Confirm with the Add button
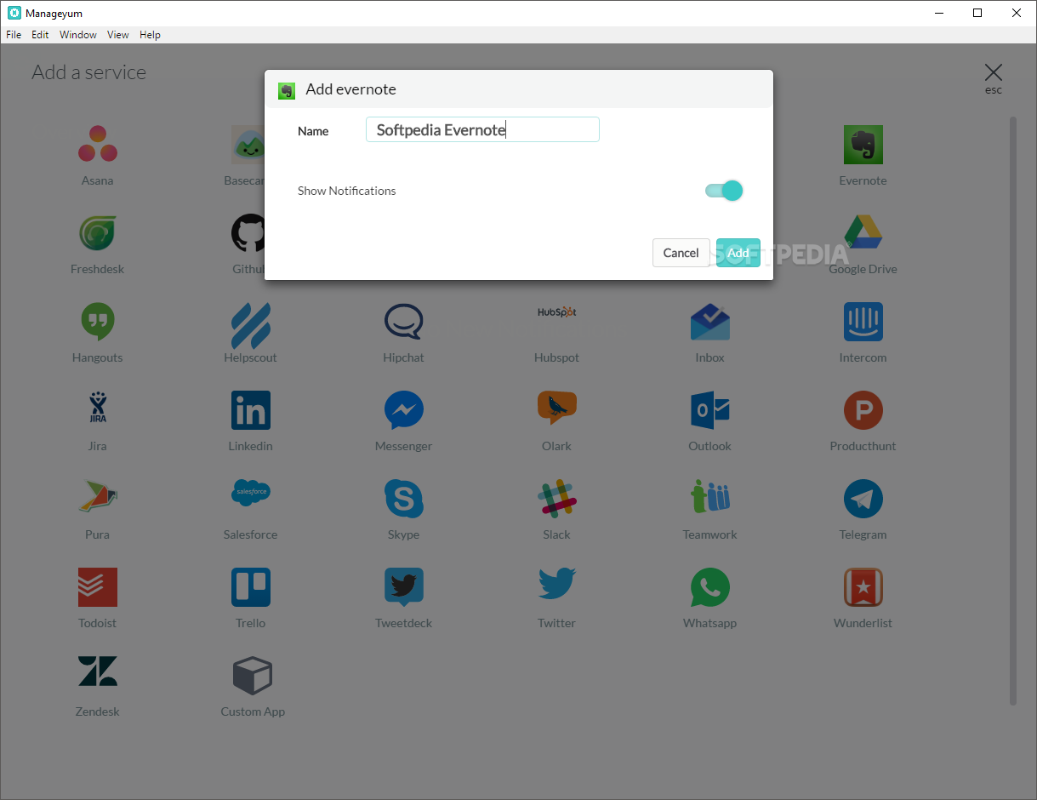Viewport: 1037px width, 800px height. 738,253
